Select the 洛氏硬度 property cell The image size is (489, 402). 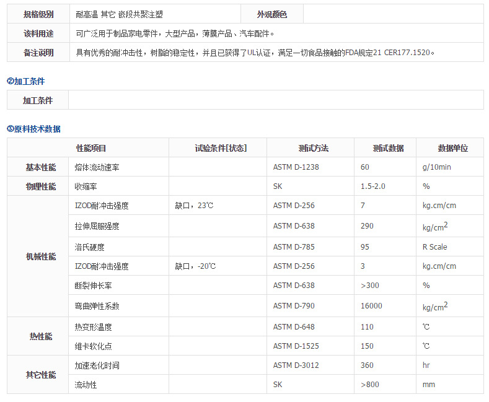(119, 247)
